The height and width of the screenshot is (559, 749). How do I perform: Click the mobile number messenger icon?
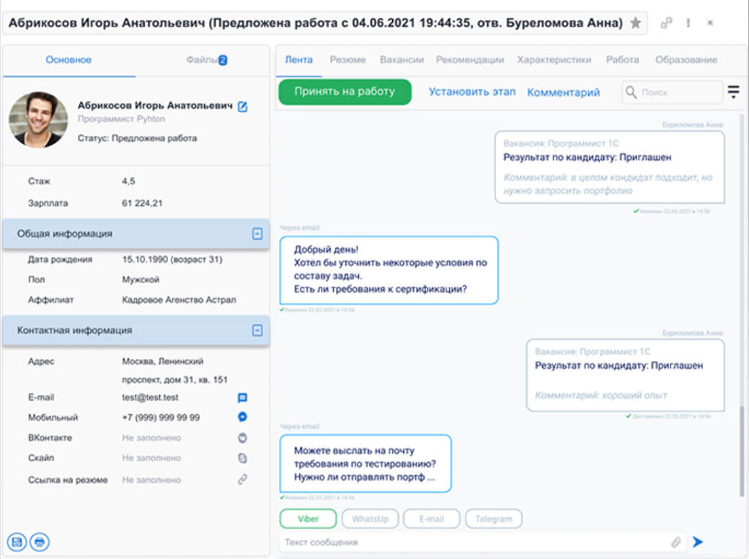point(243,417)
